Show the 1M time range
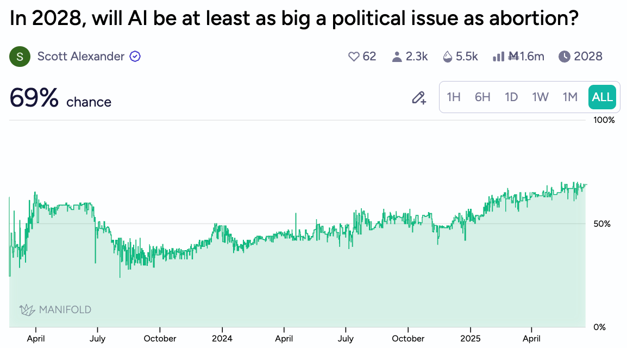The image size is (627, 348). [x=569, y=97]
